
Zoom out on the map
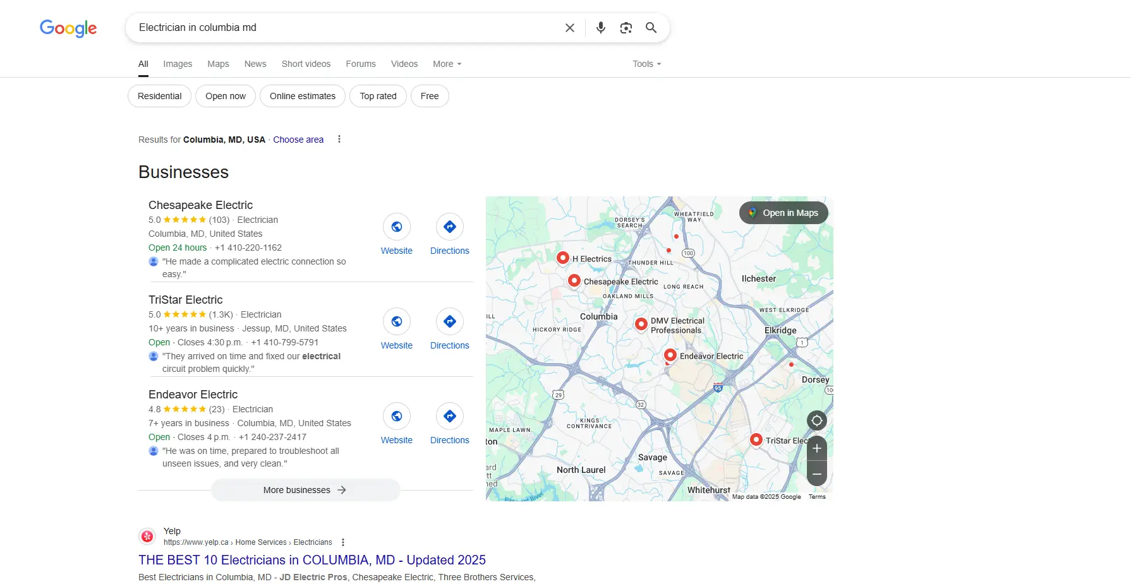[x=816, y=474]
